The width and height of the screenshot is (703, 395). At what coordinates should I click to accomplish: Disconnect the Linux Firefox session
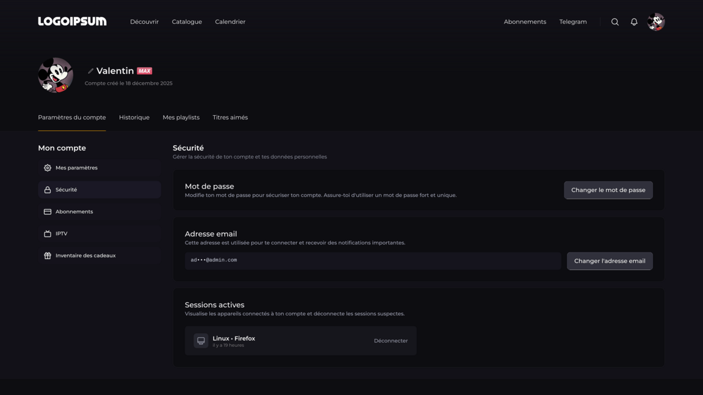pyautogui.click(x=391, y=340)
